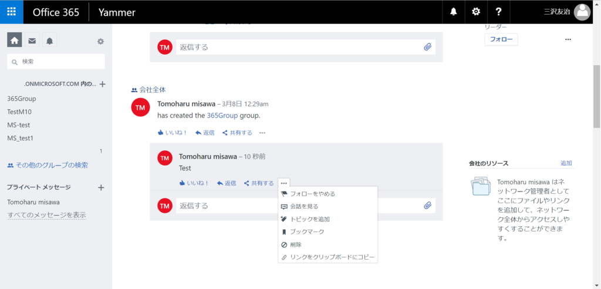This screenshot has height=289, width=601.
Task: Open the help question mark icon
Action: (x=498, y=12)
